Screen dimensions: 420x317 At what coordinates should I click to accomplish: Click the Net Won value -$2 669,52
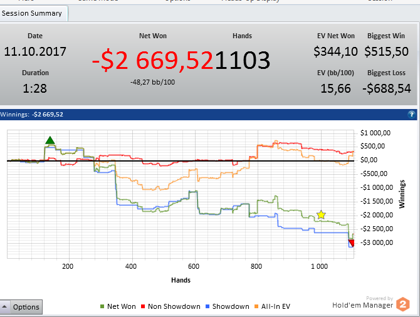click(x=153, y=60)
